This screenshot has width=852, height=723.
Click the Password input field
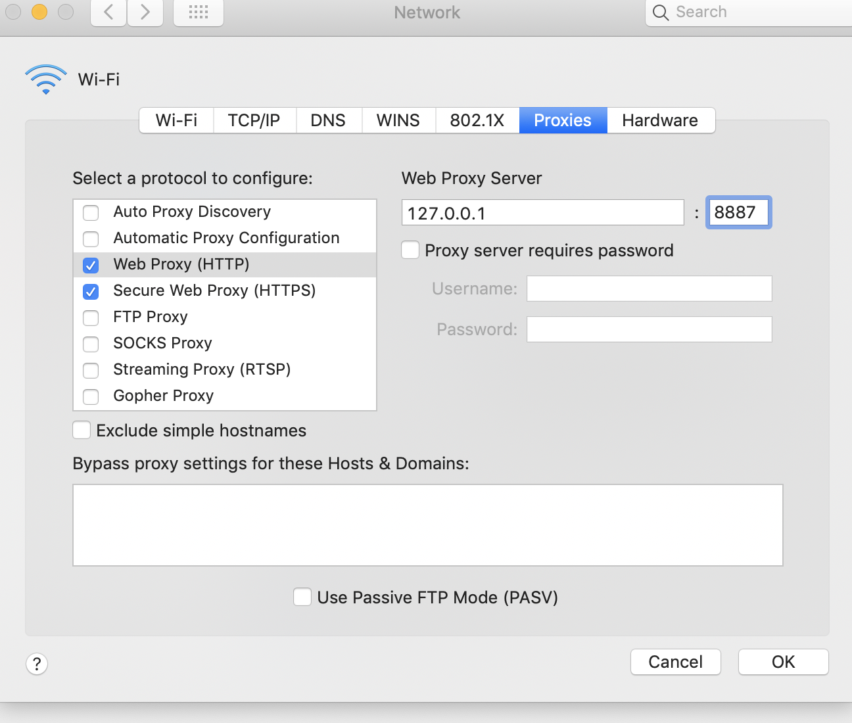tap(650, 329)
